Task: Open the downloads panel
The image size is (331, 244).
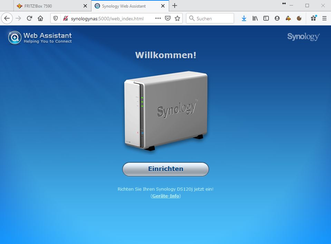Action: 244,19
